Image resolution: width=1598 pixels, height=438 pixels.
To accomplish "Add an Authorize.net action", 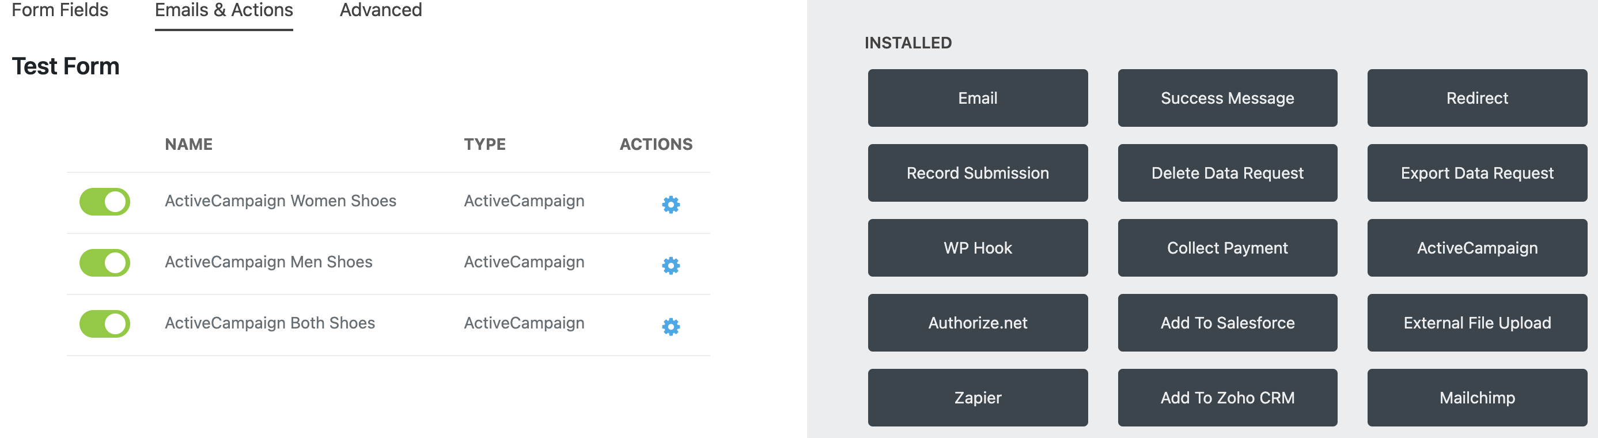I will 978,323.
